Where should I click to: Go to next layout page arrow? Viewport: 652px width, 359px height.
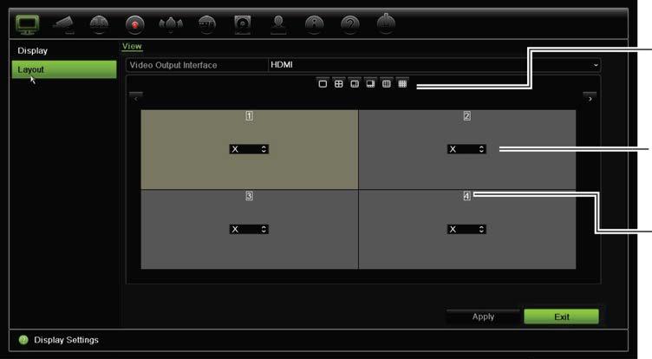point(590,99)
